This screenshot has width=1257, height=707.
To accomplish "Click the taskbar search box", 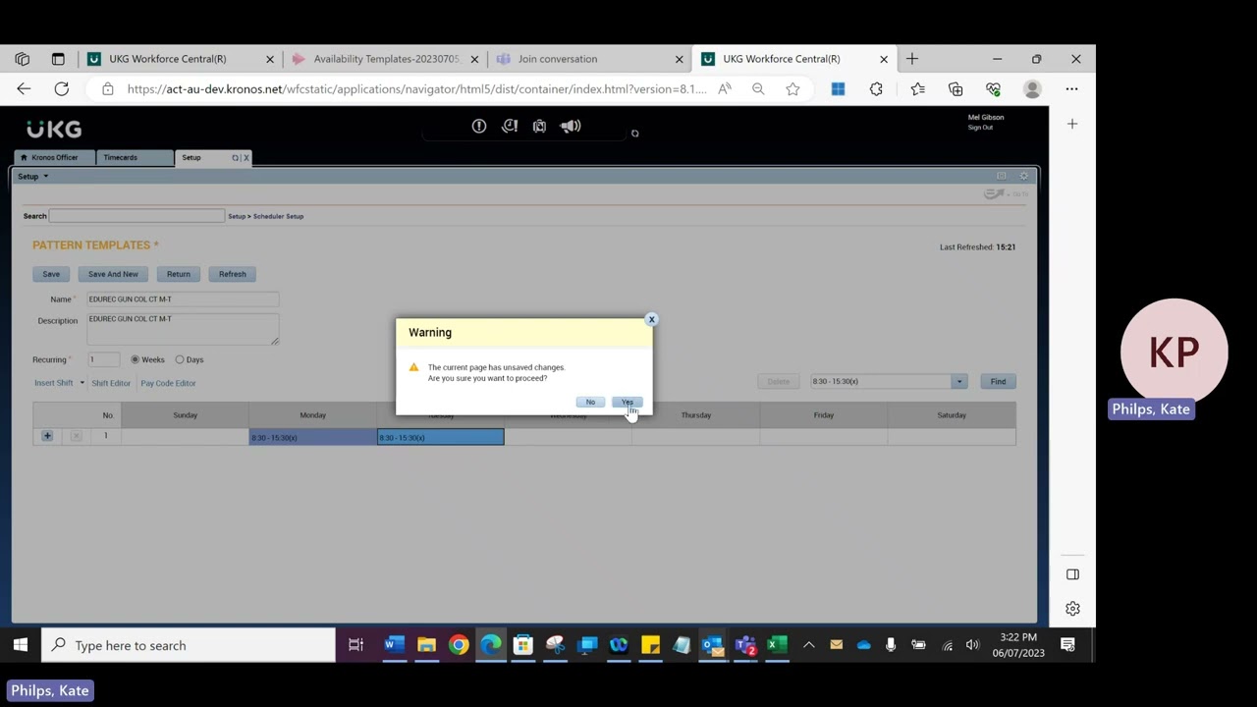I will pyautogui.click(x=189, y=645).
